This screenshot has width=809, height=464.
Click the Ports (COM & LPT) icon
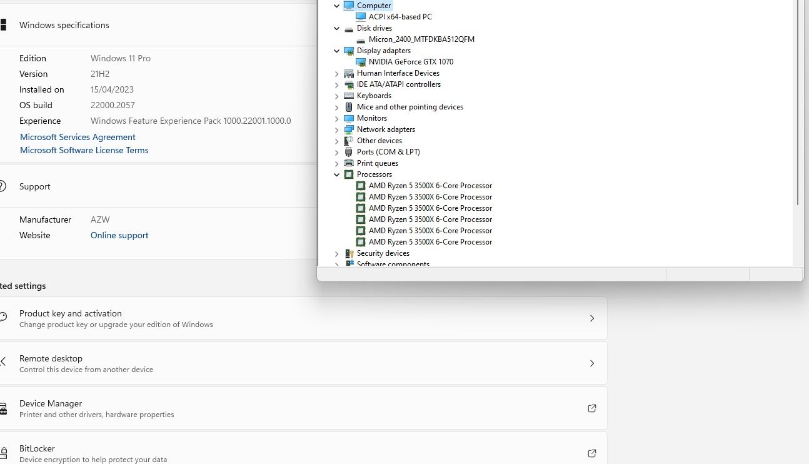point(349,152)
